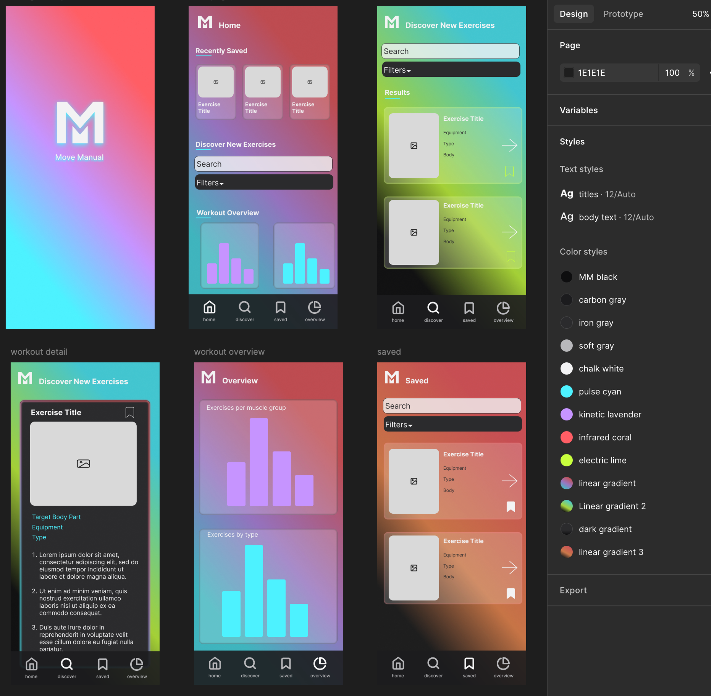This screenshot has height=696, width=711.
Task: Click the arrow on the first Results exercise card
Action: pos(510,145)
